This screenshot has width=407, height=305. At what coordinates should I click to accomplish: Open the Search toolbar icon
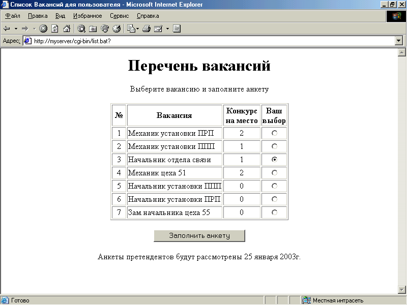pyautogui.click(x=81, y=28)
